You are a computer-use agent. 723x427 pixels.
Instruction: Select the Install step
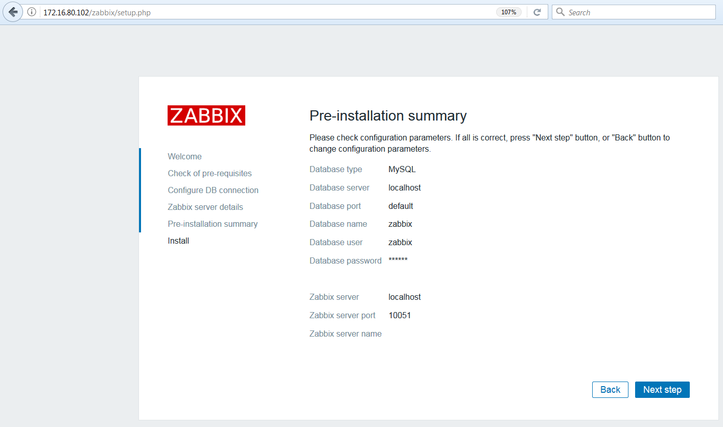pos(178,241)
